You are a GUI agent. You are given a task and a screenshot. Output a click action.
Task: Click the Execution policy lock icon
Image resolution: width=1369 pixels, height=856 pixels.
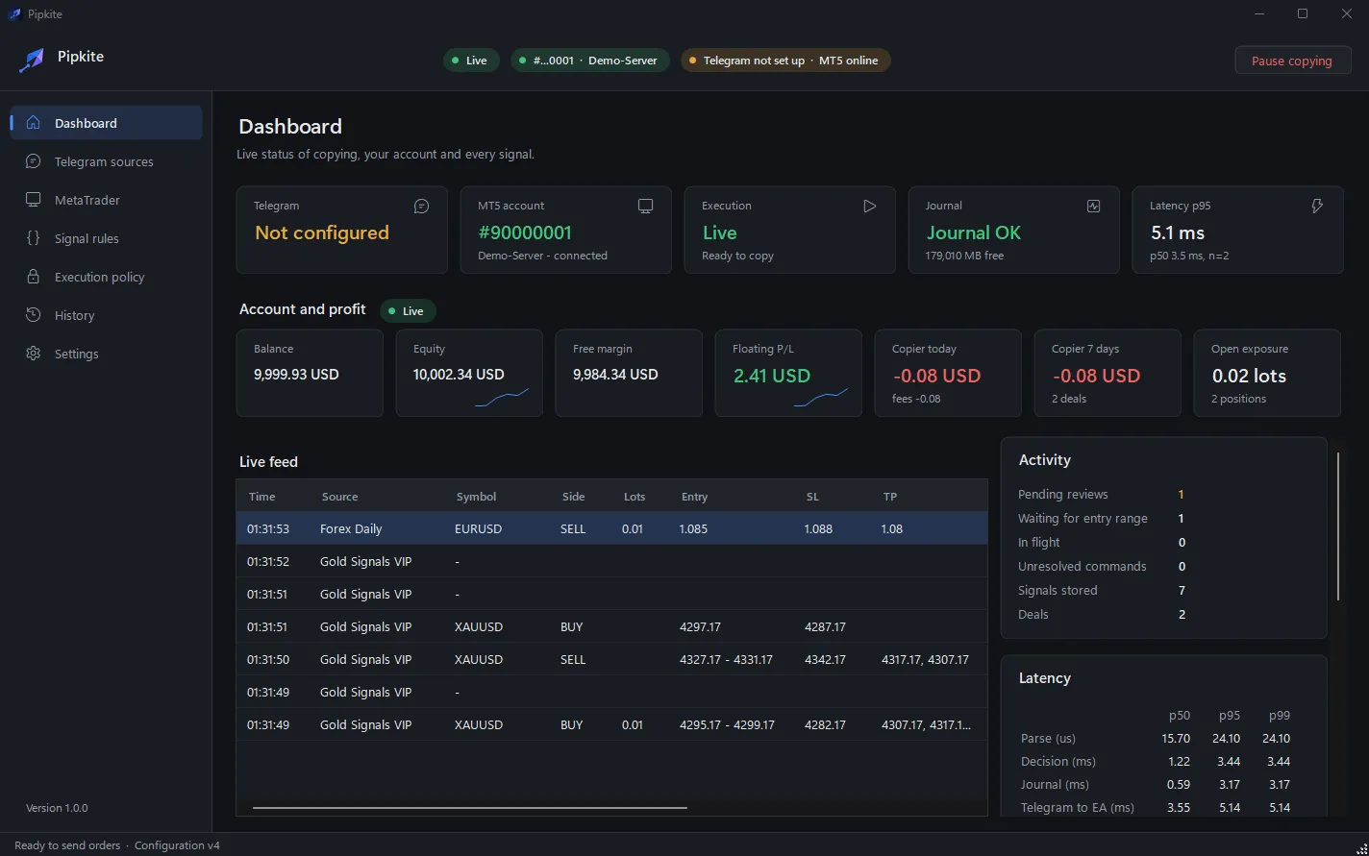point(34,277)
